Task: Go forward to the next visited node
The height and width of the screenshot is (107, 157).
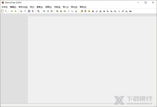Action: (15, 11)
